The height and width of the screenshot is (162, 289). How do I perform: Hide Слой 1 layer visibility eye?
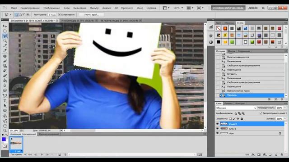point(217,129)
